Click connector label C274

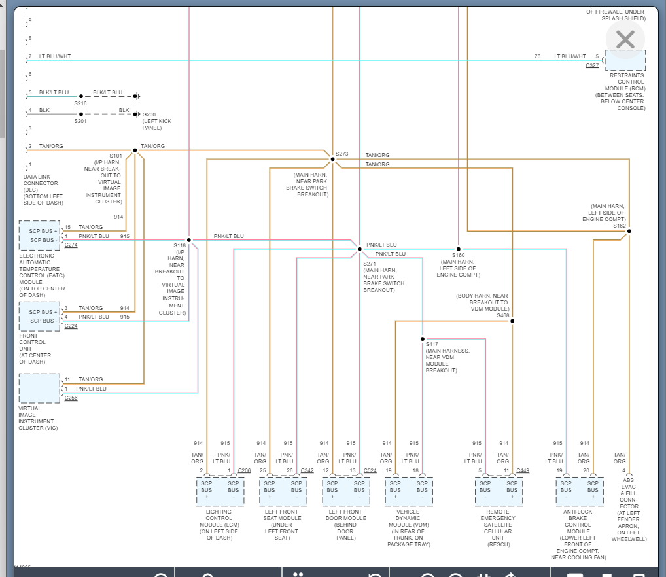(x=71, y=245)
